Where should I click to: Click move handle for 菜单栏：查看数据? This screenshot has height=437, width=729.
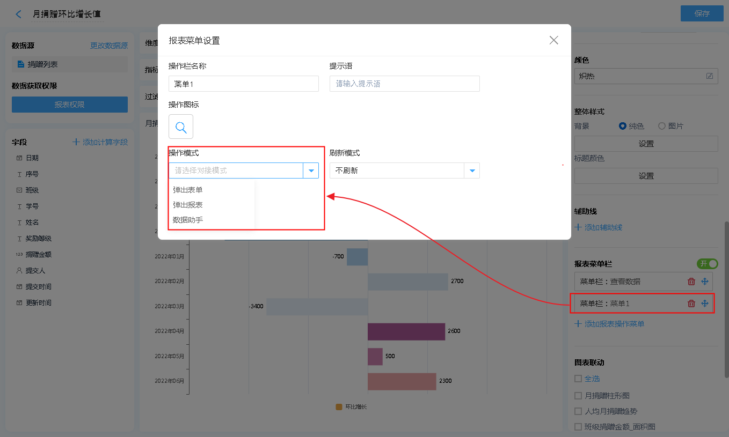click(705, 282)
